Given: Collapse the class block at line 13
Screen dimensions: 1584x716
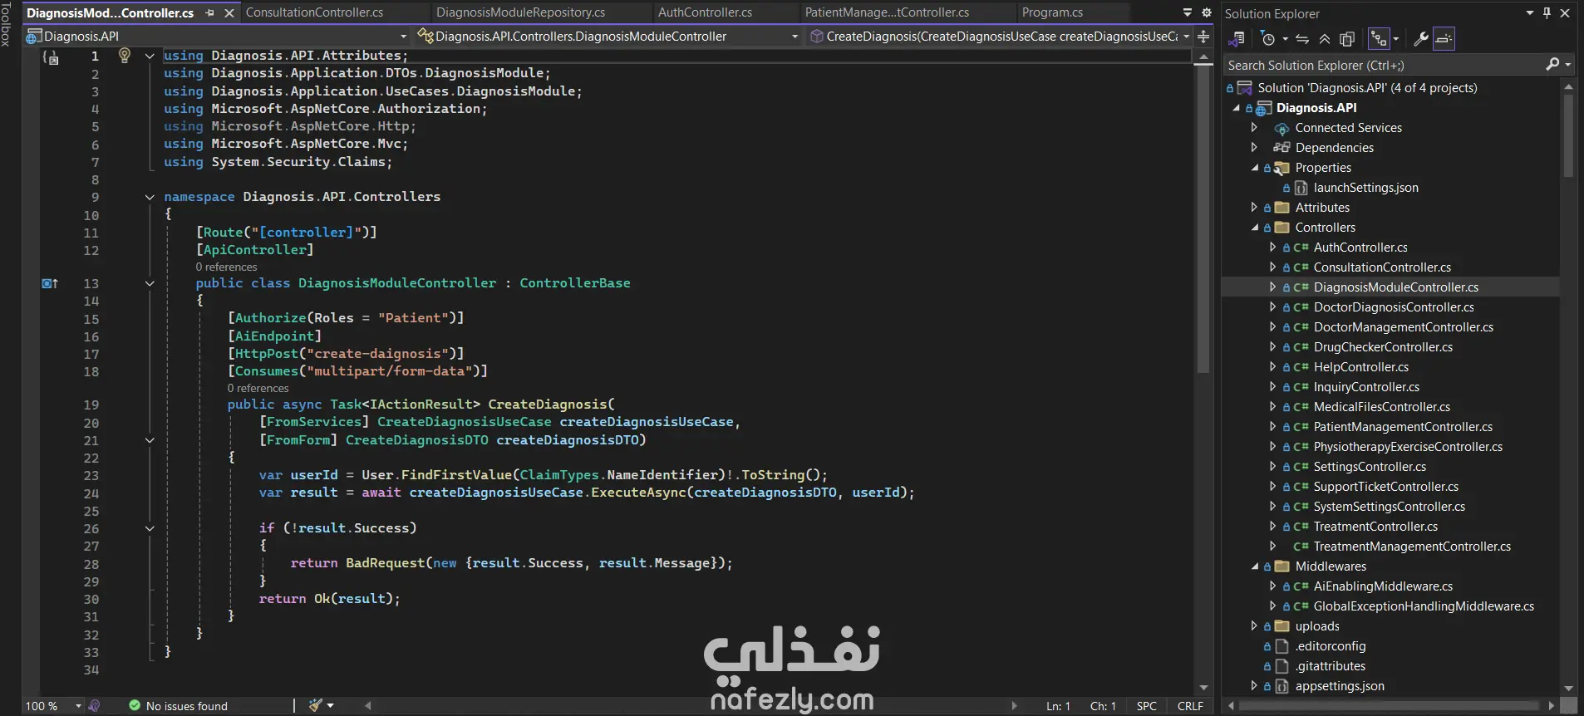Looking at the screenshot, I should 150,283.
